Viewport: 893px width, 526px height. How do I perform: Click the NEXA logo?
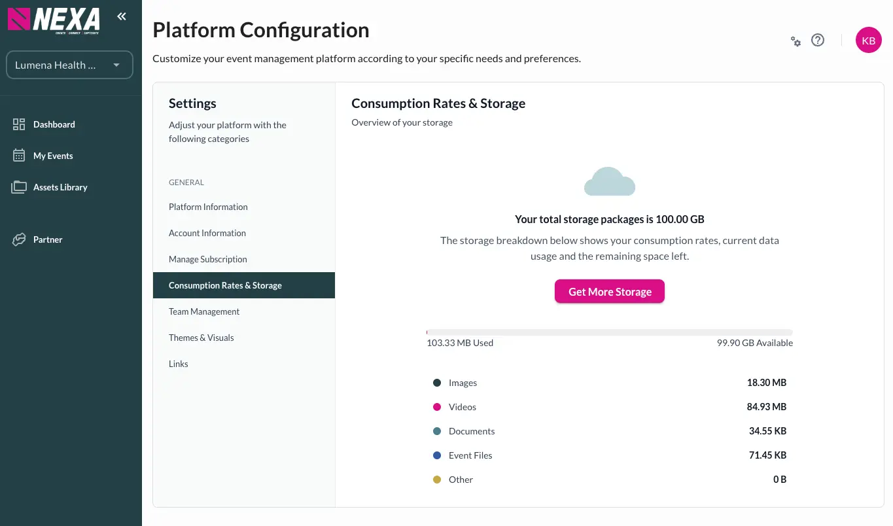[54, 20]
